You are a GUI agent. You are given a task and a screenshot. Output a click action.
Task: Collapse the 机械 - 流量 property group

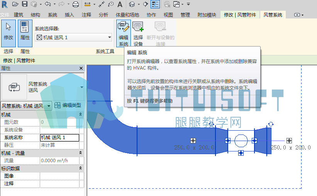click(80, 153)
